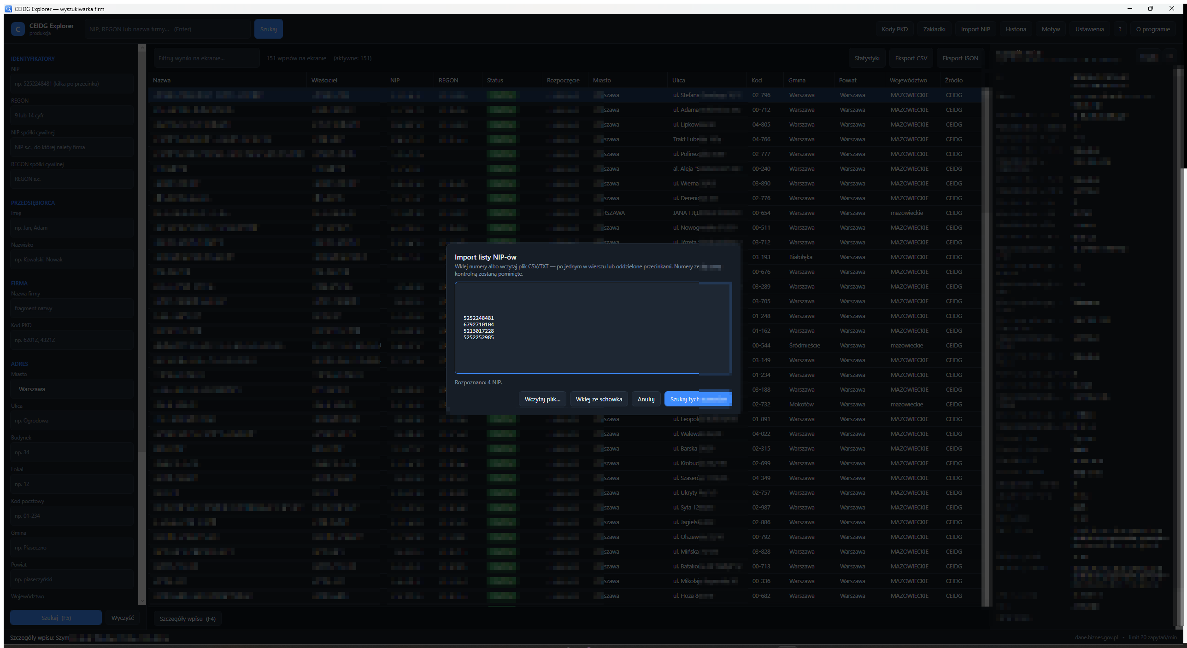Open Zakładki in top bar
1187x648 pixels.
tap(934, 29)
